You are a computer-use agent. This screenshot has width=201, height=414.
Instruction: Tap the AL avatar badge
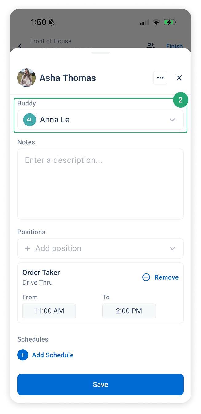(30, 120)
